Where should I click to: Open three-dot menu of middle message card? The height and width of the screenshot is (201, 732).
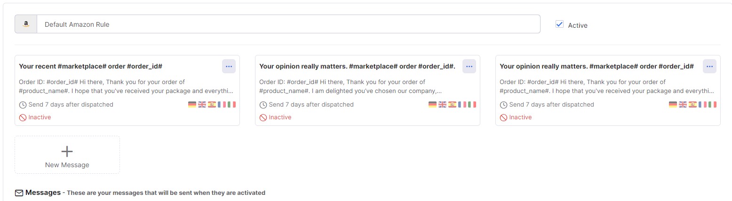pyautogui.click(x=469, y=67)
